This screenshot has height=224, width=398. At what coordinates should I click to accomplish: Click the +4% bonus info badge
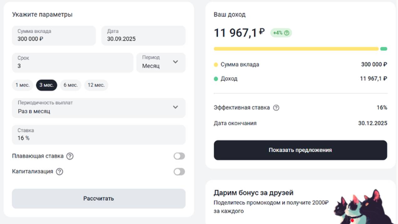281,33
